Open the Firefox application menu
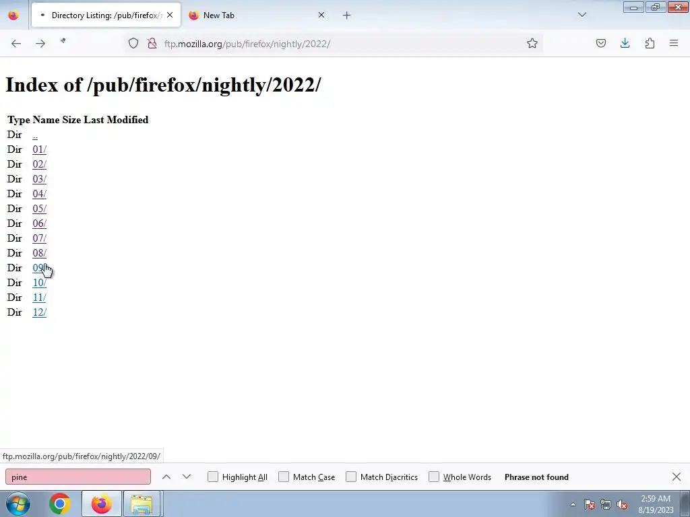Viewport: 690px width, 517px height. tap(674, 43)
